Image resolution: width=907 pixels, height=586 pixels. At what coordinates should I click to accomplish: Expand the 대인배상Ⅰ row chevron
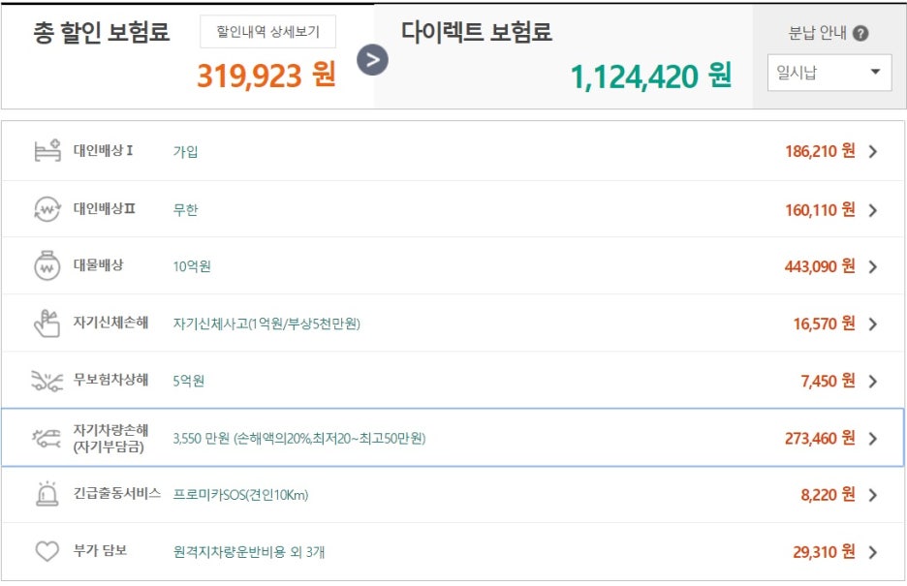click(x=873, y=152)
